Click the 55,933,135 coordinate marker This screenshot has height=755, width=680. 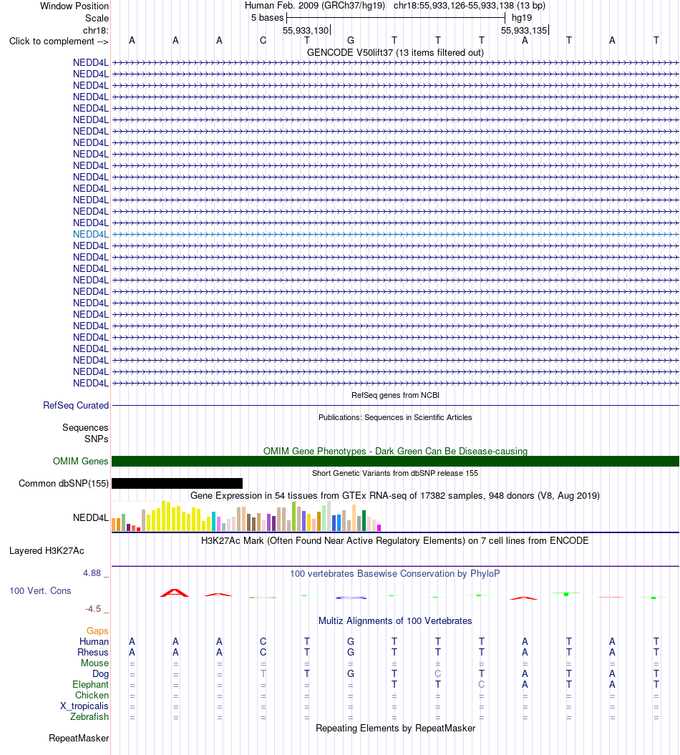click(524, 30)
